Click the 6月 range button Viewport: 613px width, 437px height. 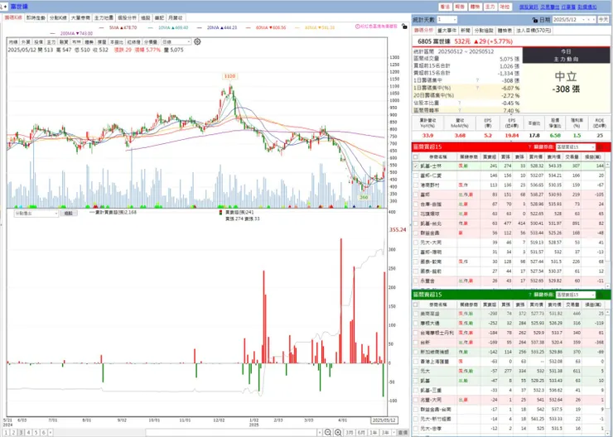(x=362, y=433)
